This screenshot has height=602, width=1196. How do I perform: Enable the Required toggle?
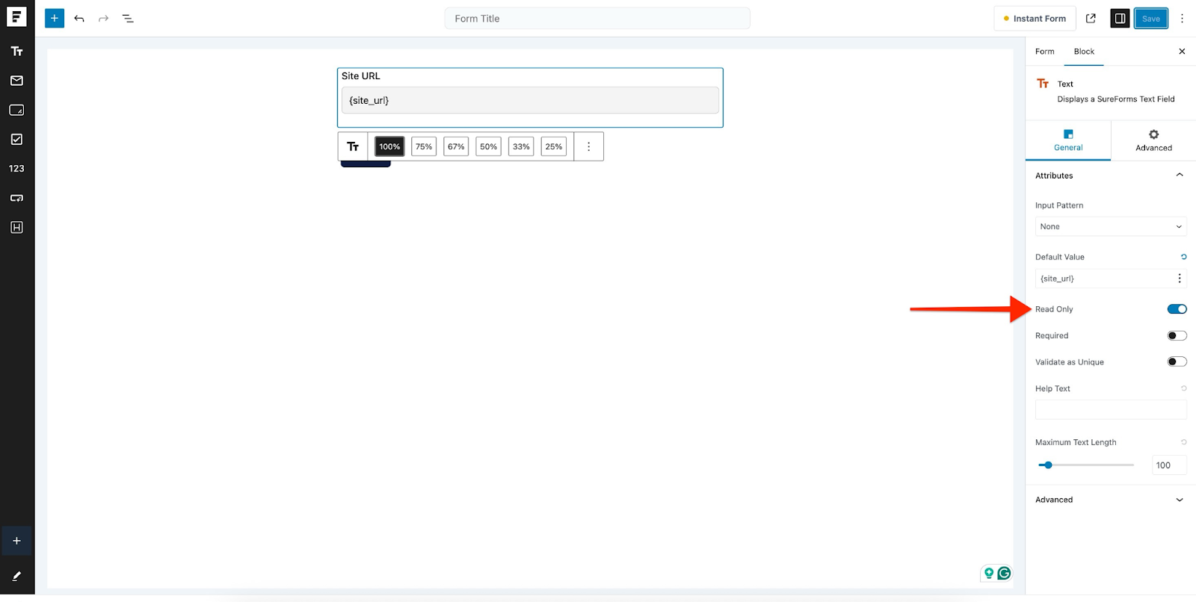pos(1177,336)
